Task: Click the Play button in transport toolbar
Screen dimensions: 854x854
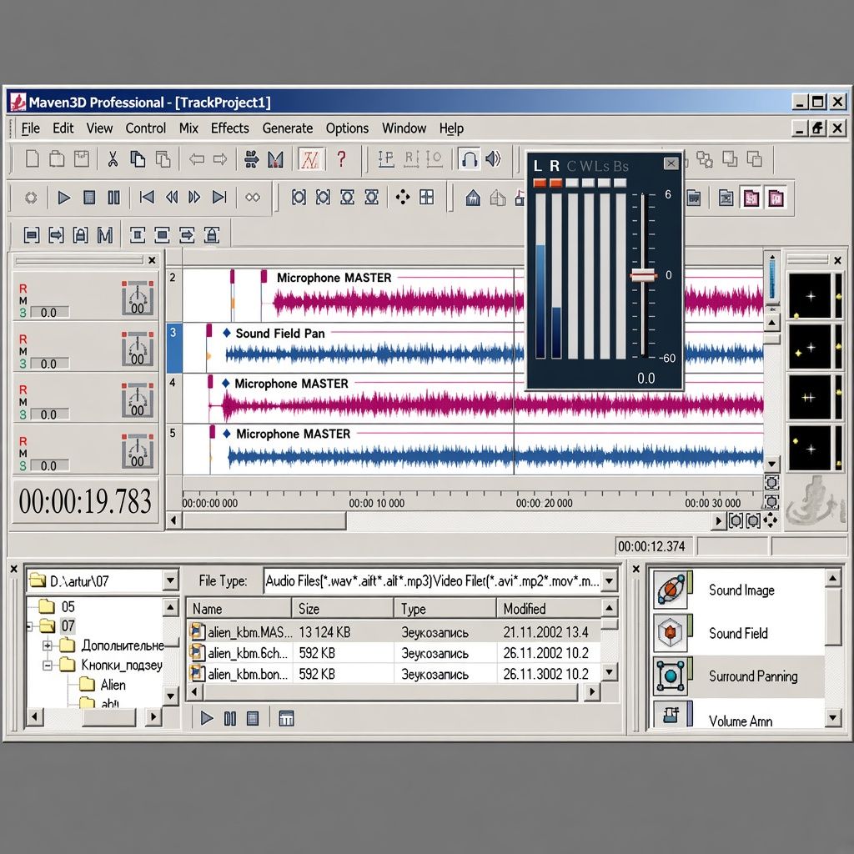Action: click(64, 197)
